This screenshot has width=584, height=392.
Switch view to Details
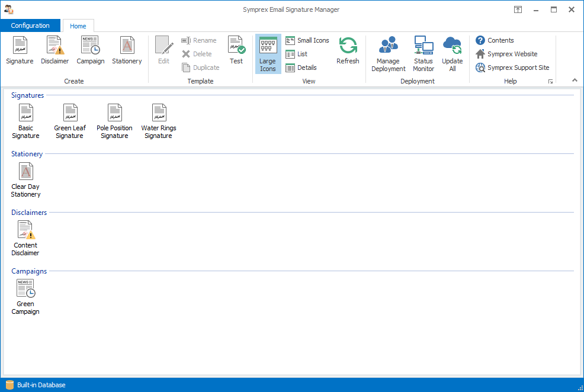coord(301,68)
